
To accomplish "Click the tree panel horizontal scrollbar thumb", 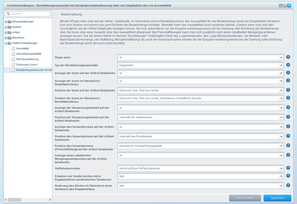I will (14, 200).
